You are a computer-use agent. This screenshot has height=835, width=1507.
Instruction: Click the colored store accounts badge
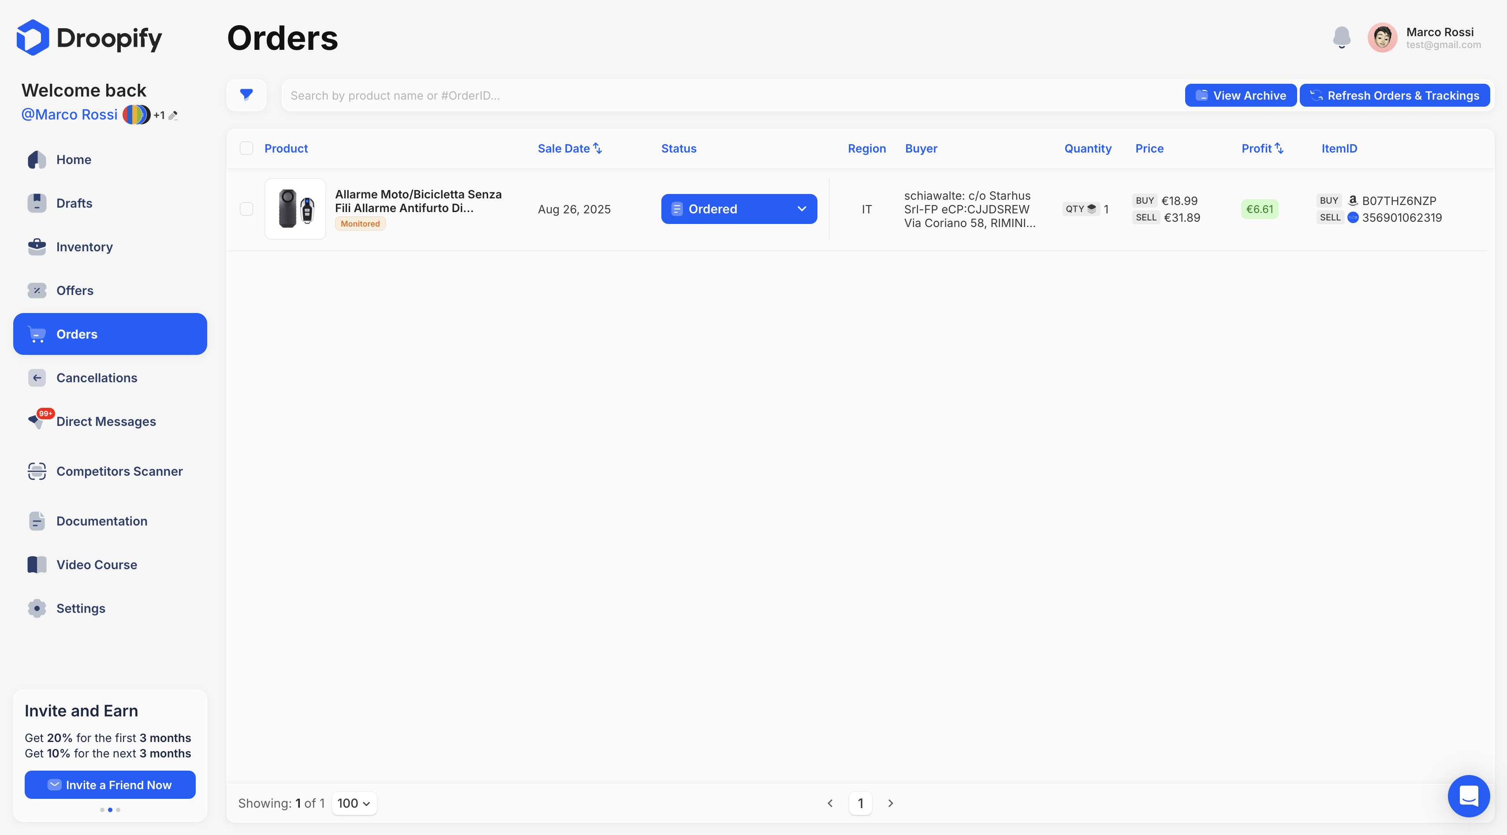[136, 114]
